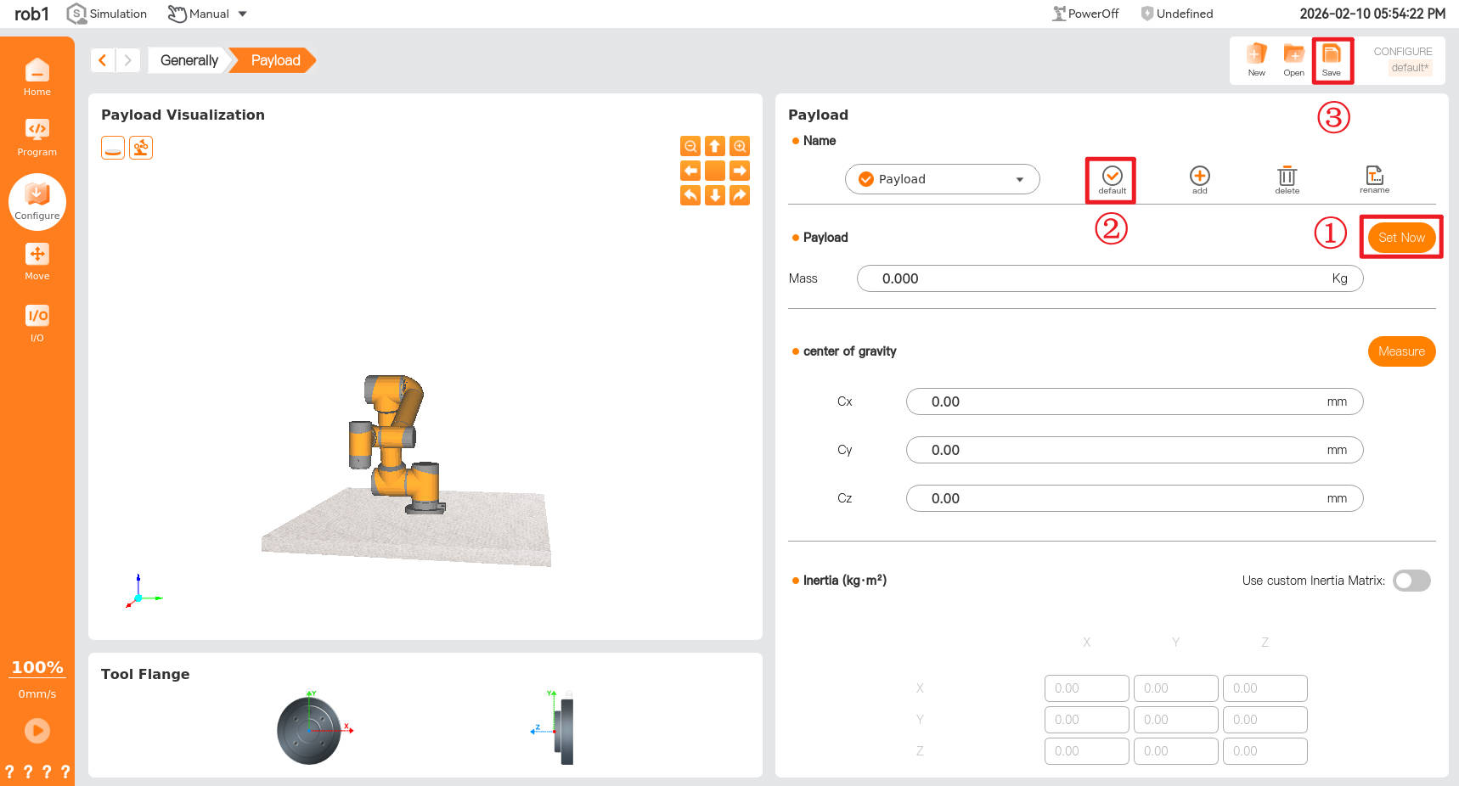Open the I/O page in sidebar
This screenshot has width=1459, height=786.
point(37,323)
